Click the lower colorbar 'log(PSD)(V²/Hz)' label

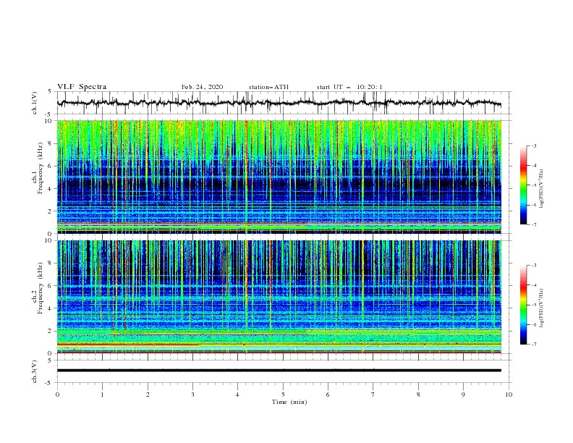[541, 308]
